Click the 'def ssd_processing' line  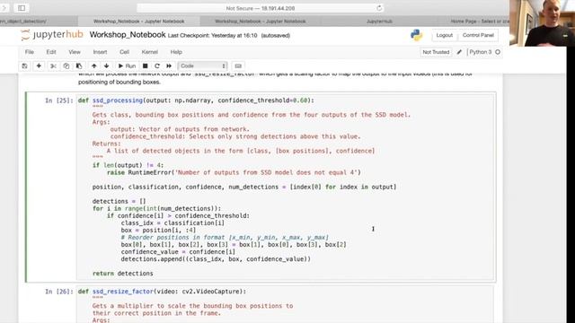click(x=196, y=100)
